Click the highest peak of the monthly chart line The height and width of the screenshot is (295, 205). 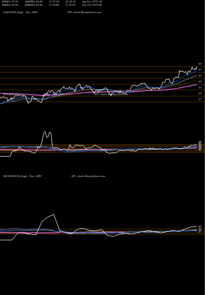pos(54,214)
